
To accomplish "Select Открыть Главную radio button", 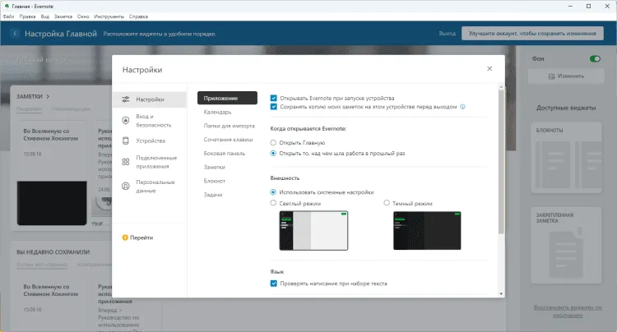I will pyautogui.click(x=273, y=143).
